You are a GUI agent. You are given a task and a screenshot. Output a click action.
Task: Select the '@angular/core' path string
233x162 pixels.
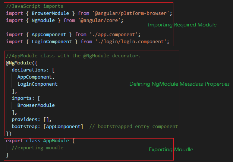99,20
